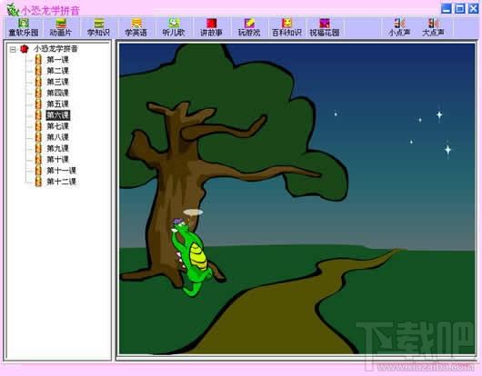Click the green dinosaur in the animation
482x376 pixels.
click(191, 257)
